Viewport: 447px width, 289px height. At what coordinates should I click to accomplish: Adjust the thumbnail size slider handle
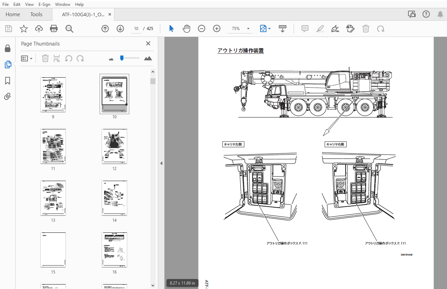(x=122, y=58)
